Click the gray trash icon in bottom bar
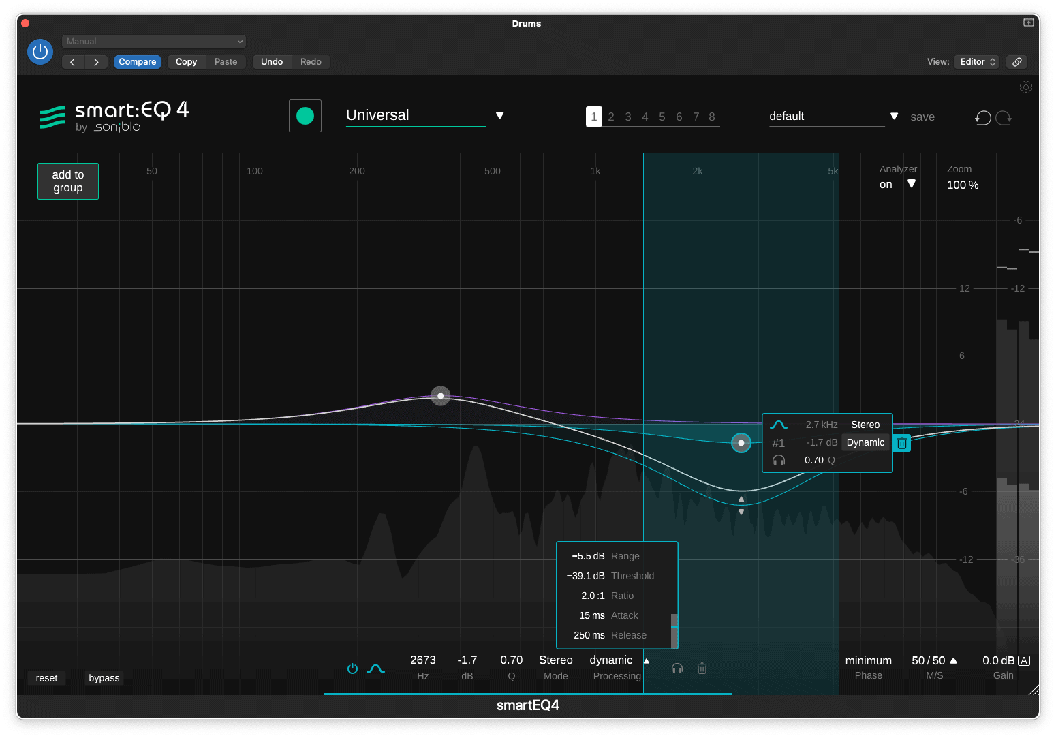1056x738 pixels. [x=702, y=668]
